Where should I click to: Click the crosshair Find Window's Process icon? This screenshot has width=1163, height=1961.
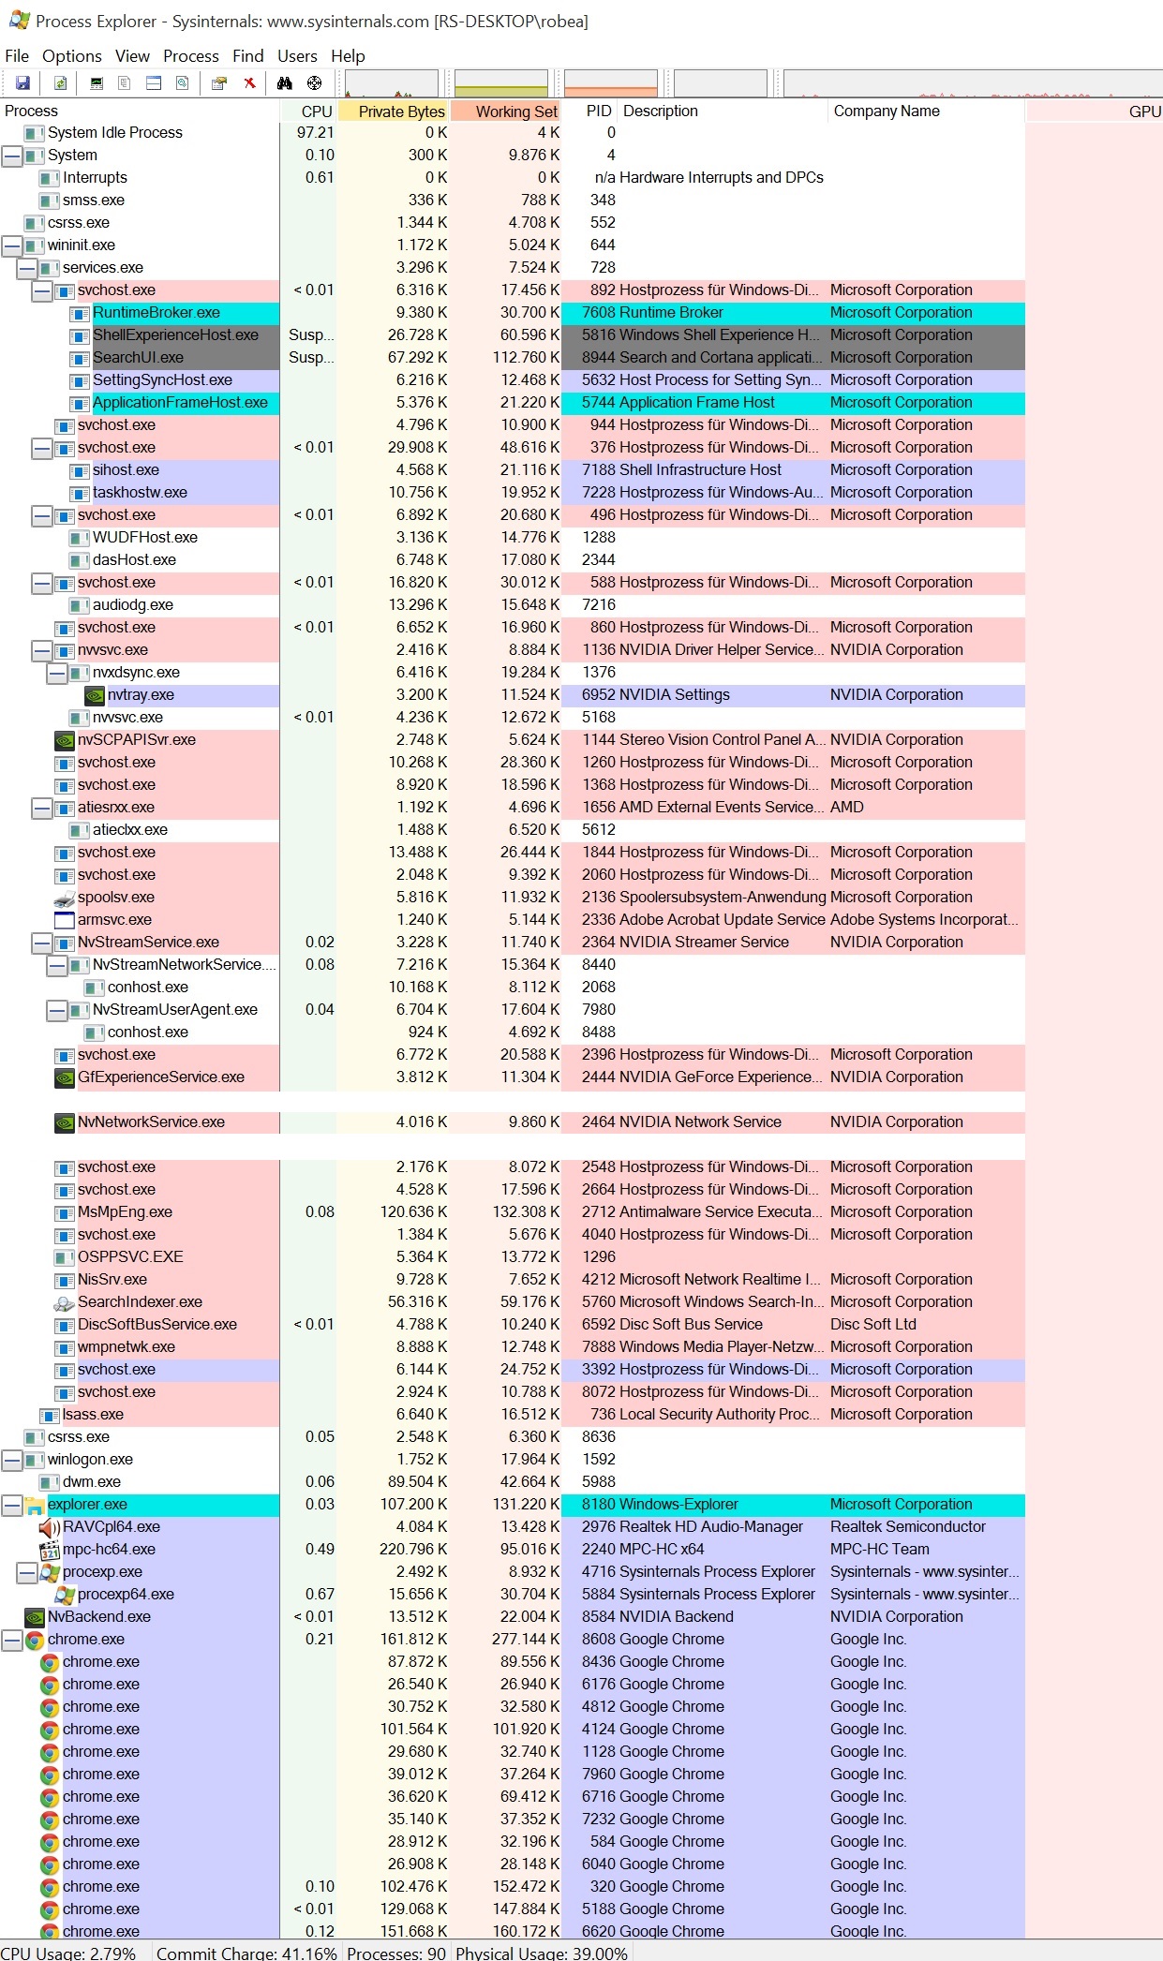(x=314, y=83)
